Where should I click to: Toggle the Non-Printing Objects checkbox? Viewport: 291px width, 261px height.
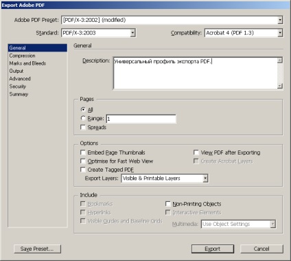click(168, 204)
